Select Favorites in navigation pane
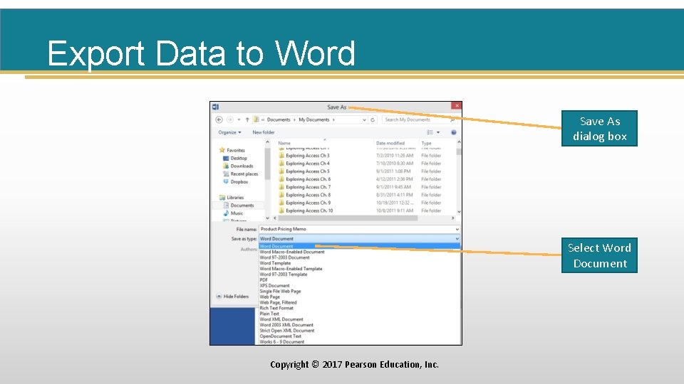 click(232, 150)
